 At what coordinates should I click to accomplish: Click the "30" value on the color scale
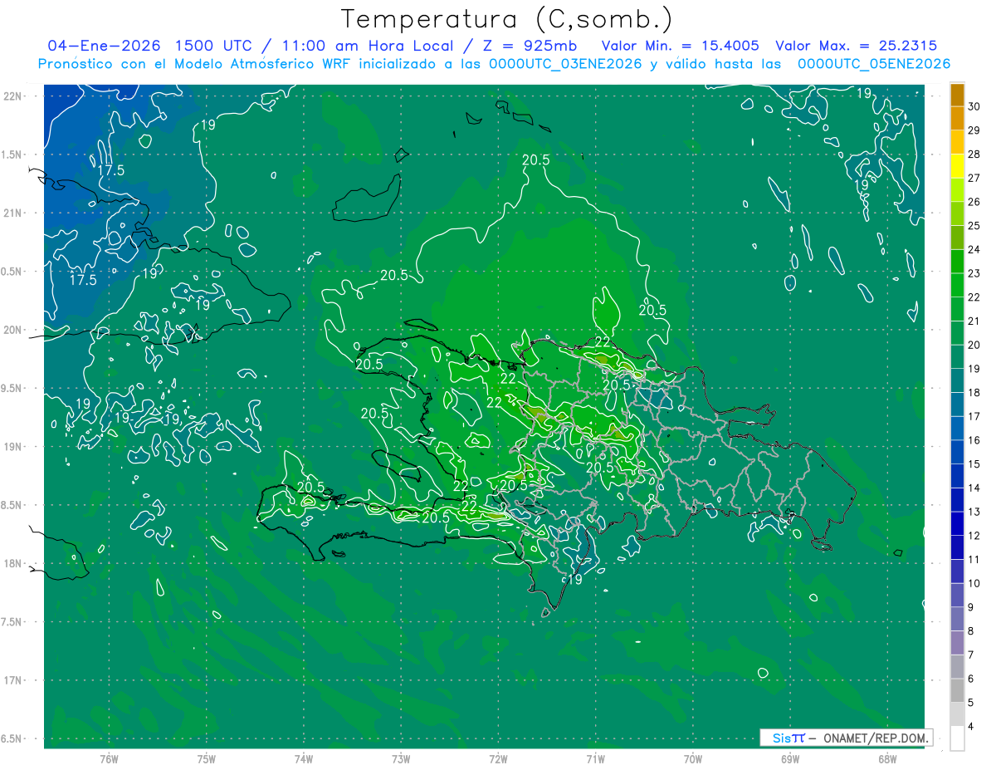[x=974, y=106]
